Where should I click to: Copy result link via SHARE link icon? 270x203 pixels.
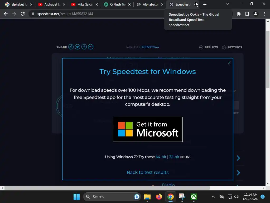(71, 47)
